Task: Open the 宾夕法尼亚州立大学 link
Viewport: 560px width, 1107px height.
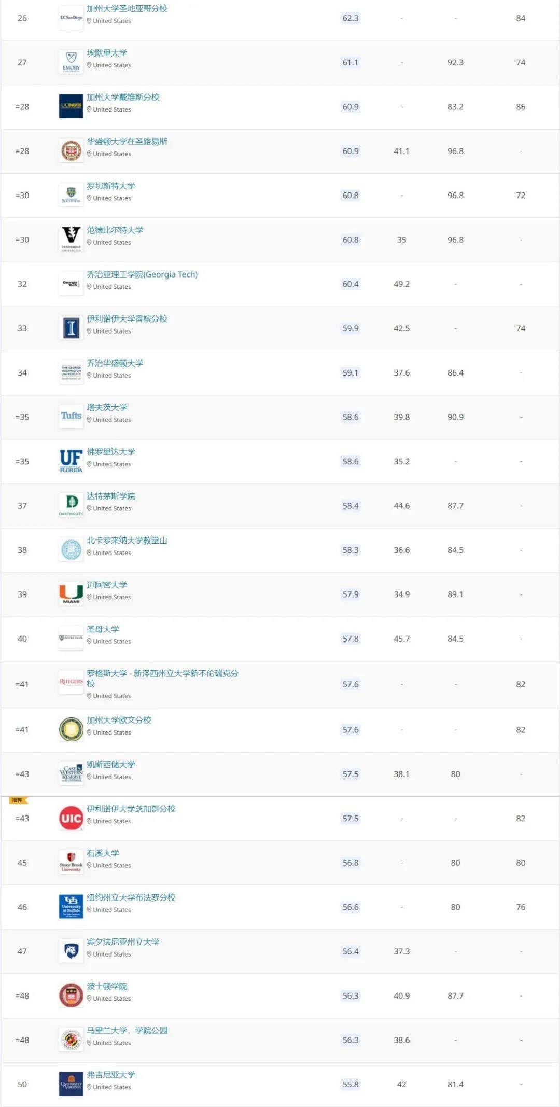Action: 123,942
